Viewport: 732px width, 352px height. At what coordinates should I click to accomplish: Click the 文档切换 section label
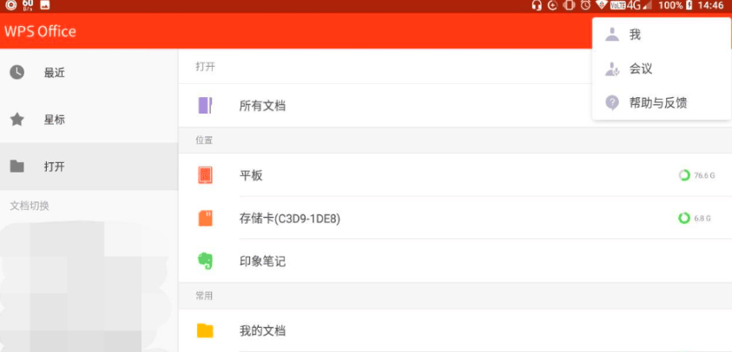click(x=30, y=205)
